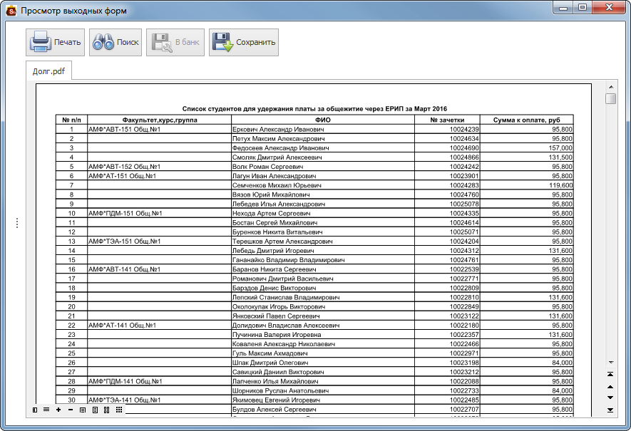Open the Поиск (Search) tool

click(x=116, y=42)
